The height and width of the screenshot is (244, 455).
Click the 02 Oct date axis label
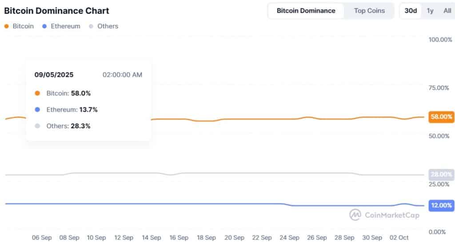click(x=399, y=238)
